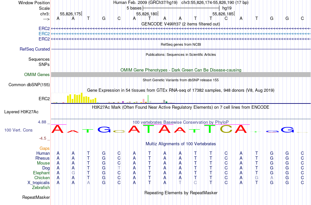This screenshot has height=205, width=311.
Task: Click the light-blue ERC2 transcript arrow line
Action: (x=181, y=34)
